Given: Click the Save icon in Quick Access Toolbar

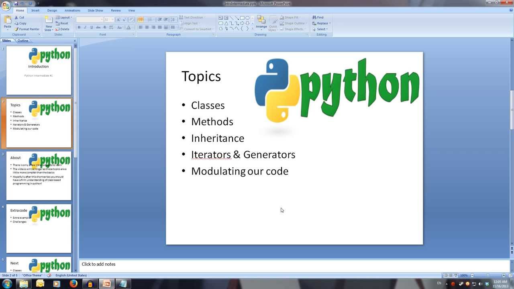Looking at the screenshot, I should click(16, 4).
